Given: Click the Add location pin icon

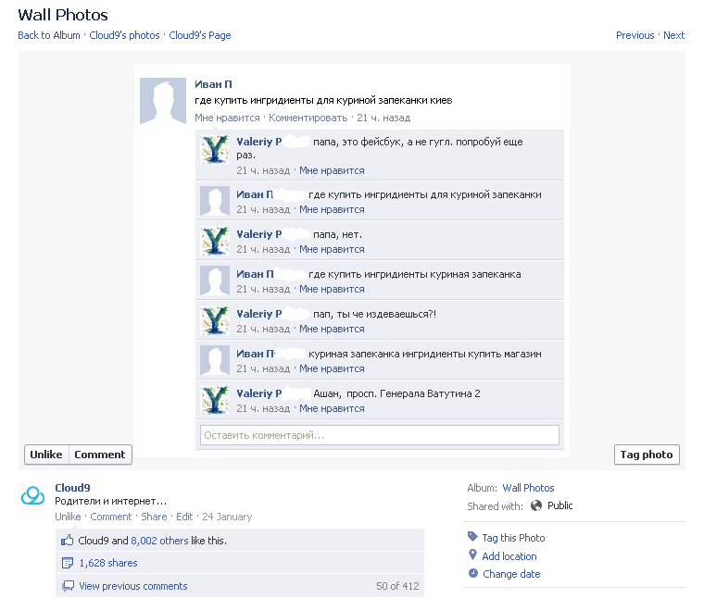Looking at the screenshot, I should coord(472,555).
